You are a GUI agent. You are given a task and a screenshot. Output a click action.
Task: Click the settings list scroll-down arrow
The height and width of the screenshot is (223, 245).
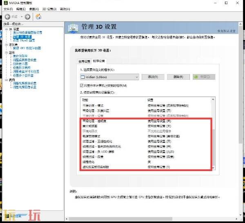(213, 168)
